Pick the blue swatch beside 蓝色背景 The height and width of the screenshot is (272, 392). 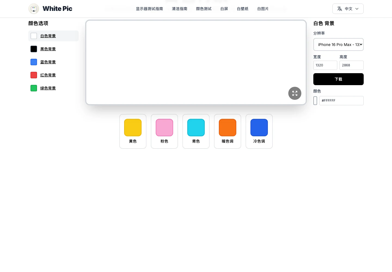point(34,62)
